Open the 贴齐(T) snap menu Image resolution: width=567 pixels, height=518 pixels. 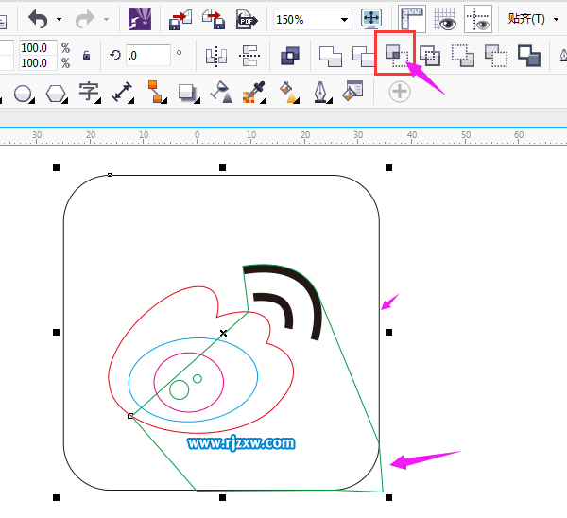[x=533, y=19]
